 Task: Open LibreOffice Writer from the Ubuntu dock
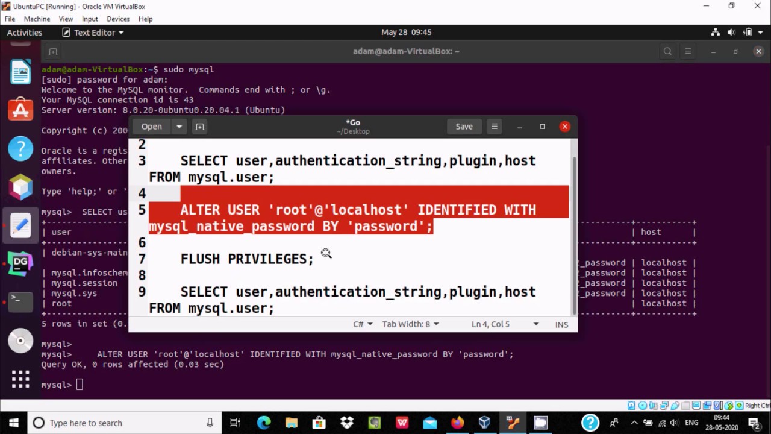click(20, 73)
